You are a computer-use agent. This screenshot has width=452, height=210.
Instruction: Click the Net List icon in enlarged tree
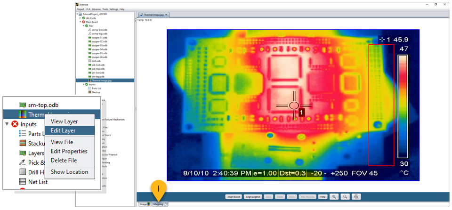click(22, 181)
